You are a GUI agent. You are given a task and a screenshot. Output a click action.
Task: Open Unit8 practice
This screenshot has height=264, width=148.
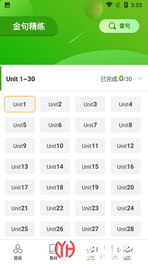coord(125,125)
